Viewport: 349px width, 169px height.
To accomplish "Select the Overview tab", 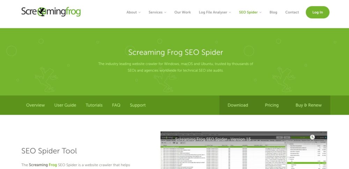I will 35,105.
